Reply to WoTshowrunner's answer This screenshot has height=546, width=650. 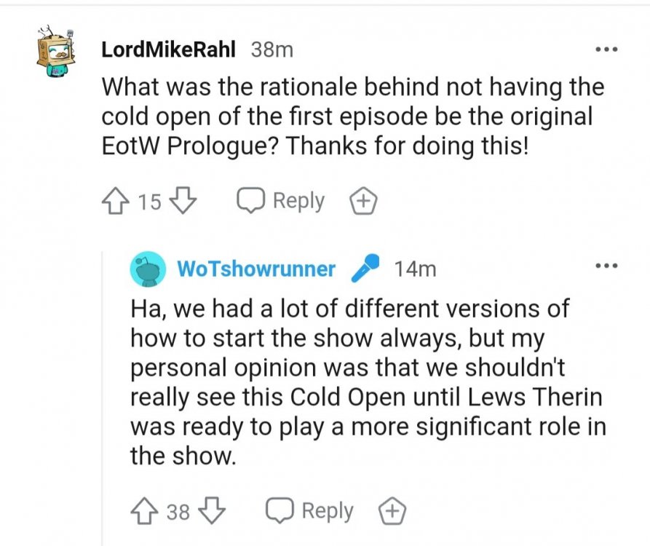click(310, 511)
